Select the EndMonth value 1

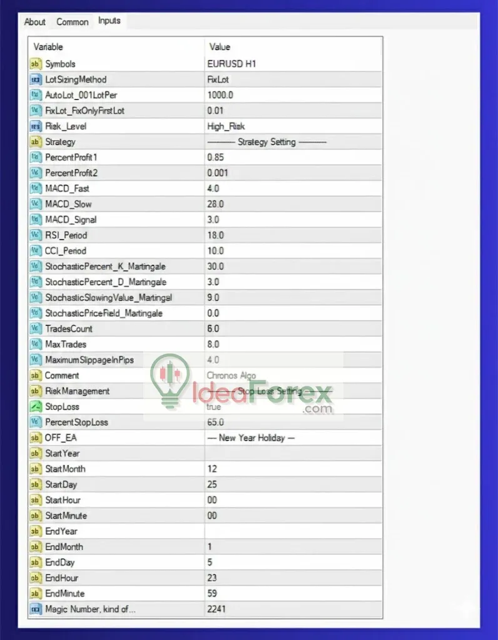210,547
